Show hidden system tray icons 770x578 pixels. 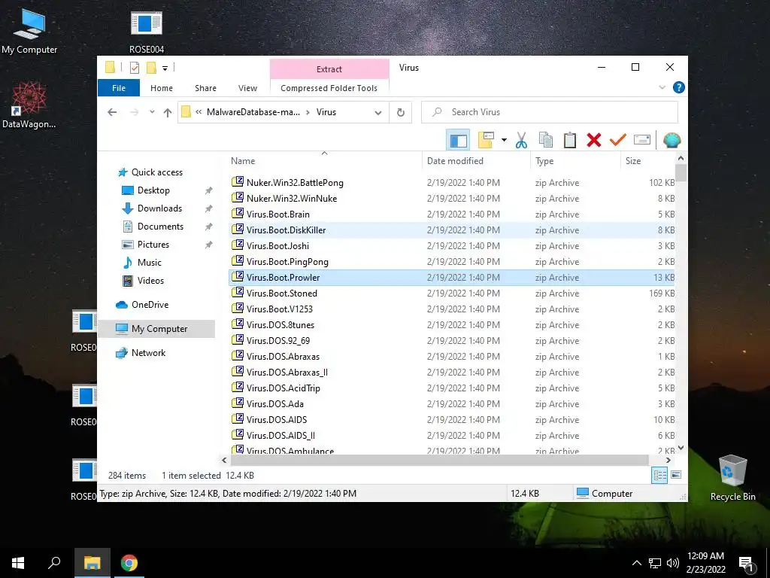coord(636,563)
